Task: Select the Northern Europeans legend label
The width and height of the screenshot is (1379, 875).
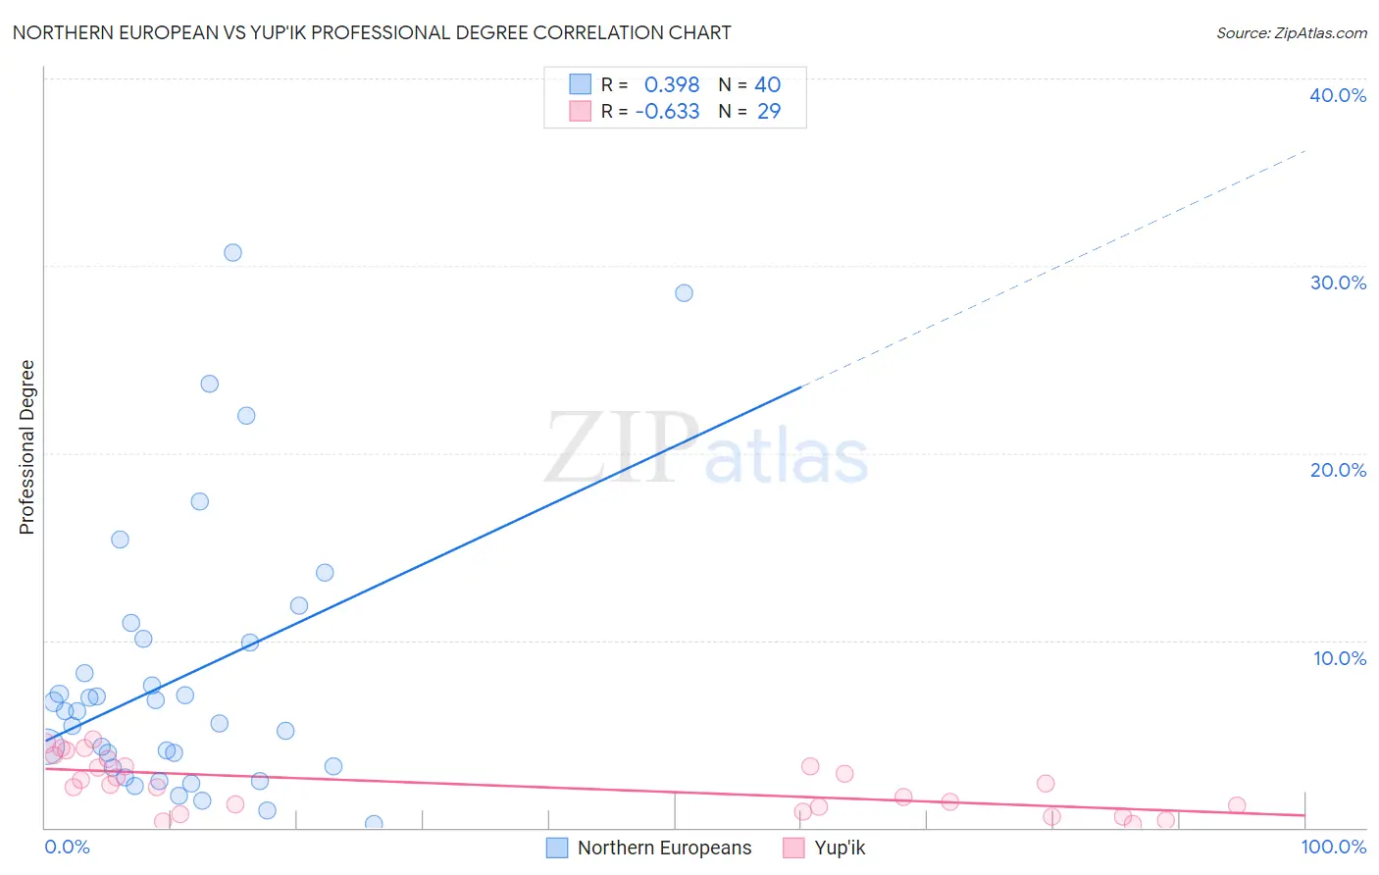Action: coord(664,848)
